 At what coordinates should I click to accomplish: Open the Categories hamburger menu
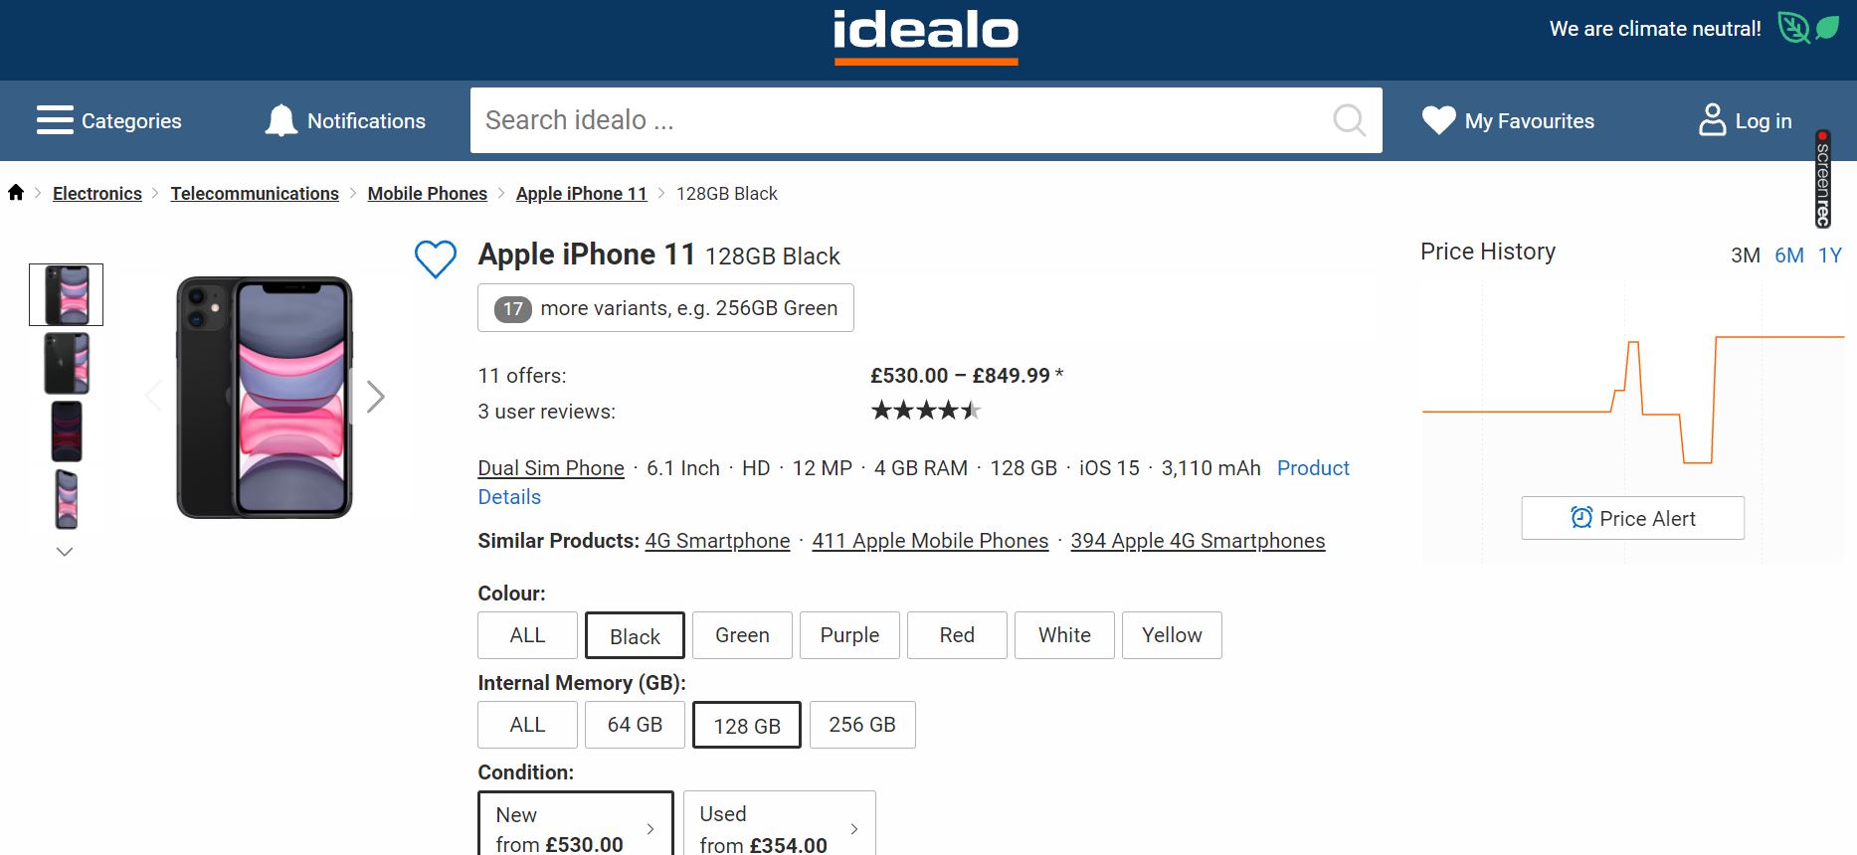coord(55,120)
